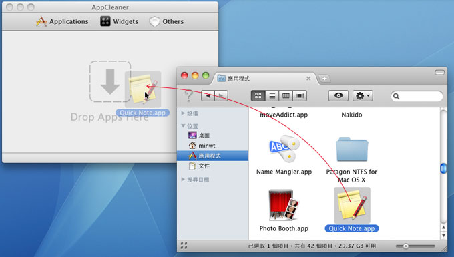Click the Quick Look eye button
Image resolution: width=454 pixels, height=257 pixels.
[338, 96]
